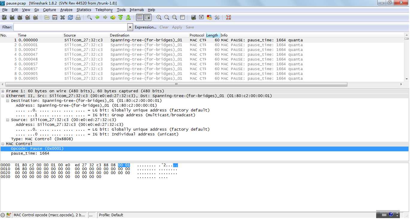Screen dimensions: 410x219
Task: Click the Zoom in toolbar icon
Action: [x=159, y=17]
